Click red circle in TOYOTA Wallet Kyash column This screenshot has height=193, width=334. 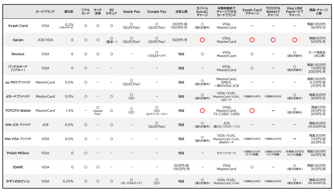[252, 111]
